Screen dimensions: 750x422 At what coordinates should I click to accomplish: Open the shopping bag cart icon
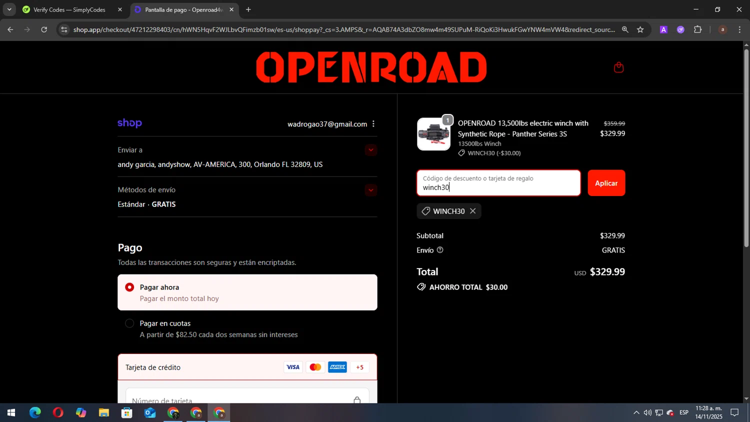coord(618,67)
